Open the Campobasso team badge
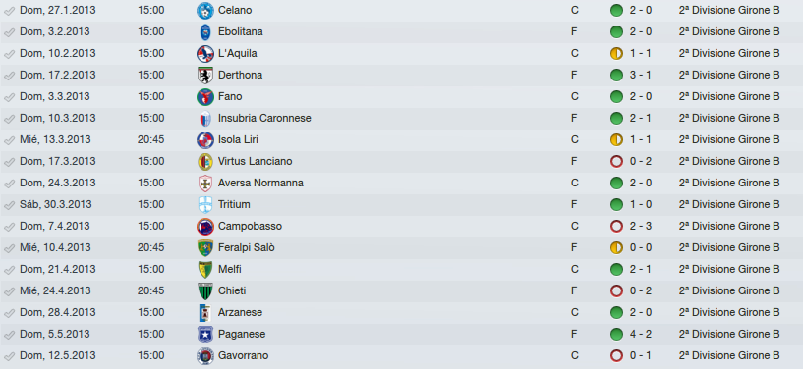803x369 pixels. click(205, 227)
